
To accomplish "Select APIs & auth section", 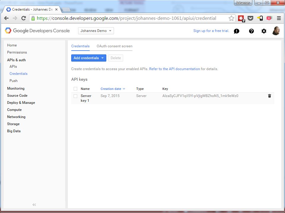I will [16, 60].
